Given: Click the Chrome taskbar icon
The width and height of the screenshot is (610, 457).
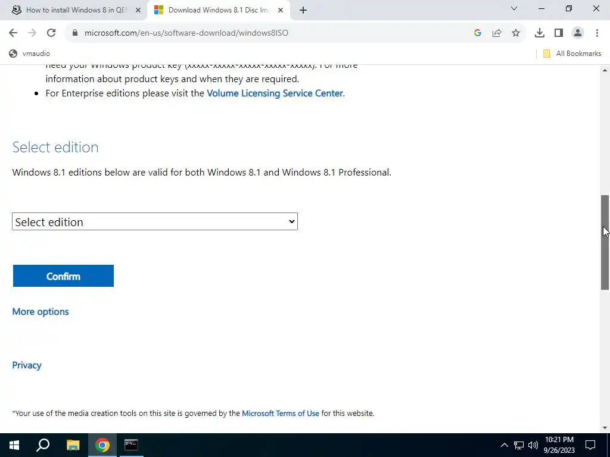Looking at the screenshot, I should (x=102, y=445).
